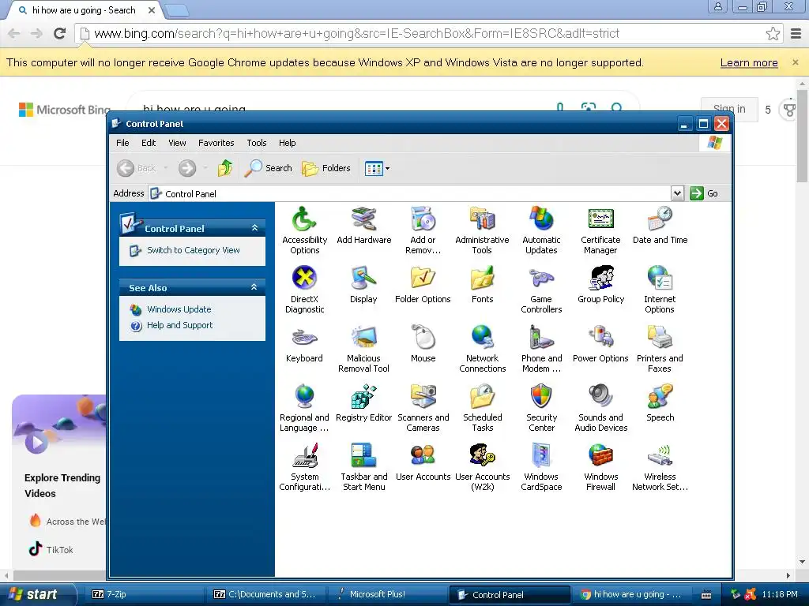Open the Favorites menu
This screenshot has width=809, height=606.
pyautogui.click(x=216, y=143)
